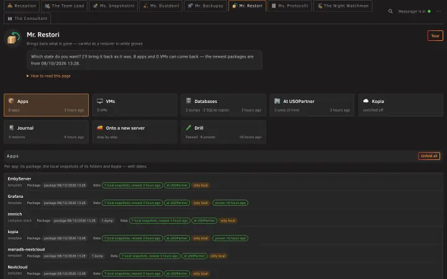The image size is (447, 279).
Task: Click EmbyServer's only local badge
Action: 201,185
